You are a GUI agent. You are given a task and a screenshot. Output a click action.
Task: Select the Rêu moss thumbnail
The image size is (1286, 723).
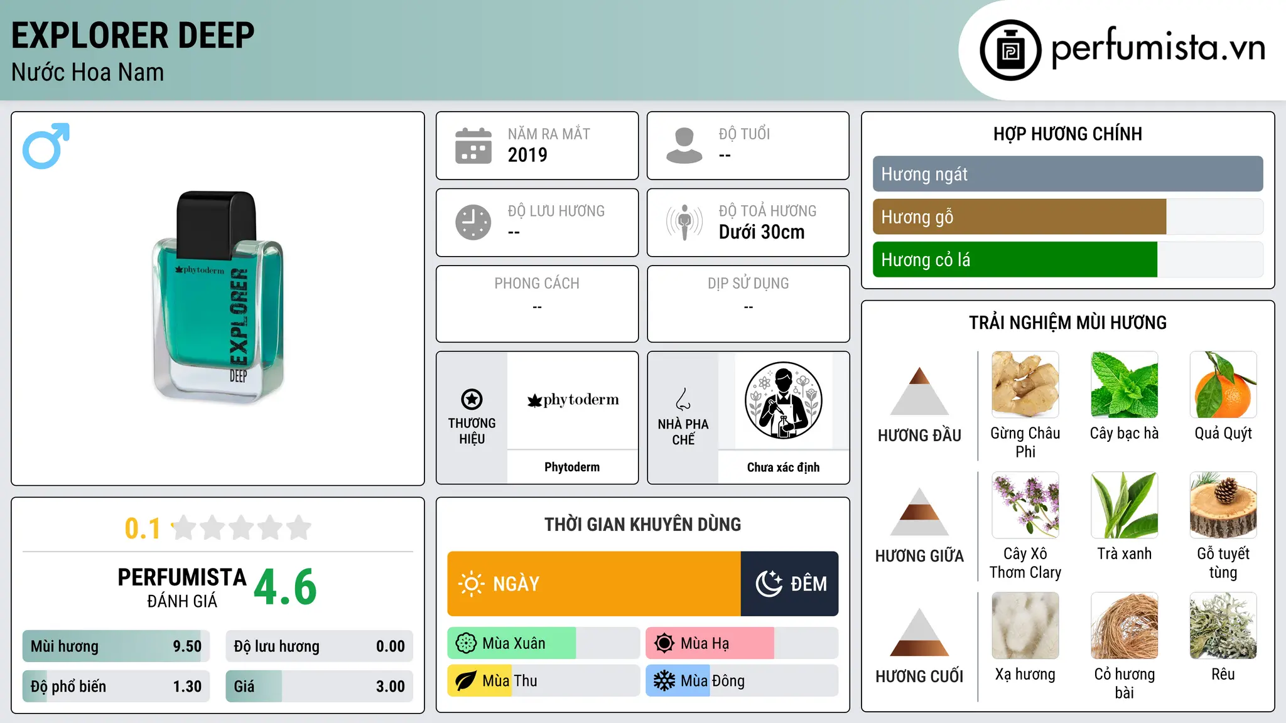[x=1223, y=626]
